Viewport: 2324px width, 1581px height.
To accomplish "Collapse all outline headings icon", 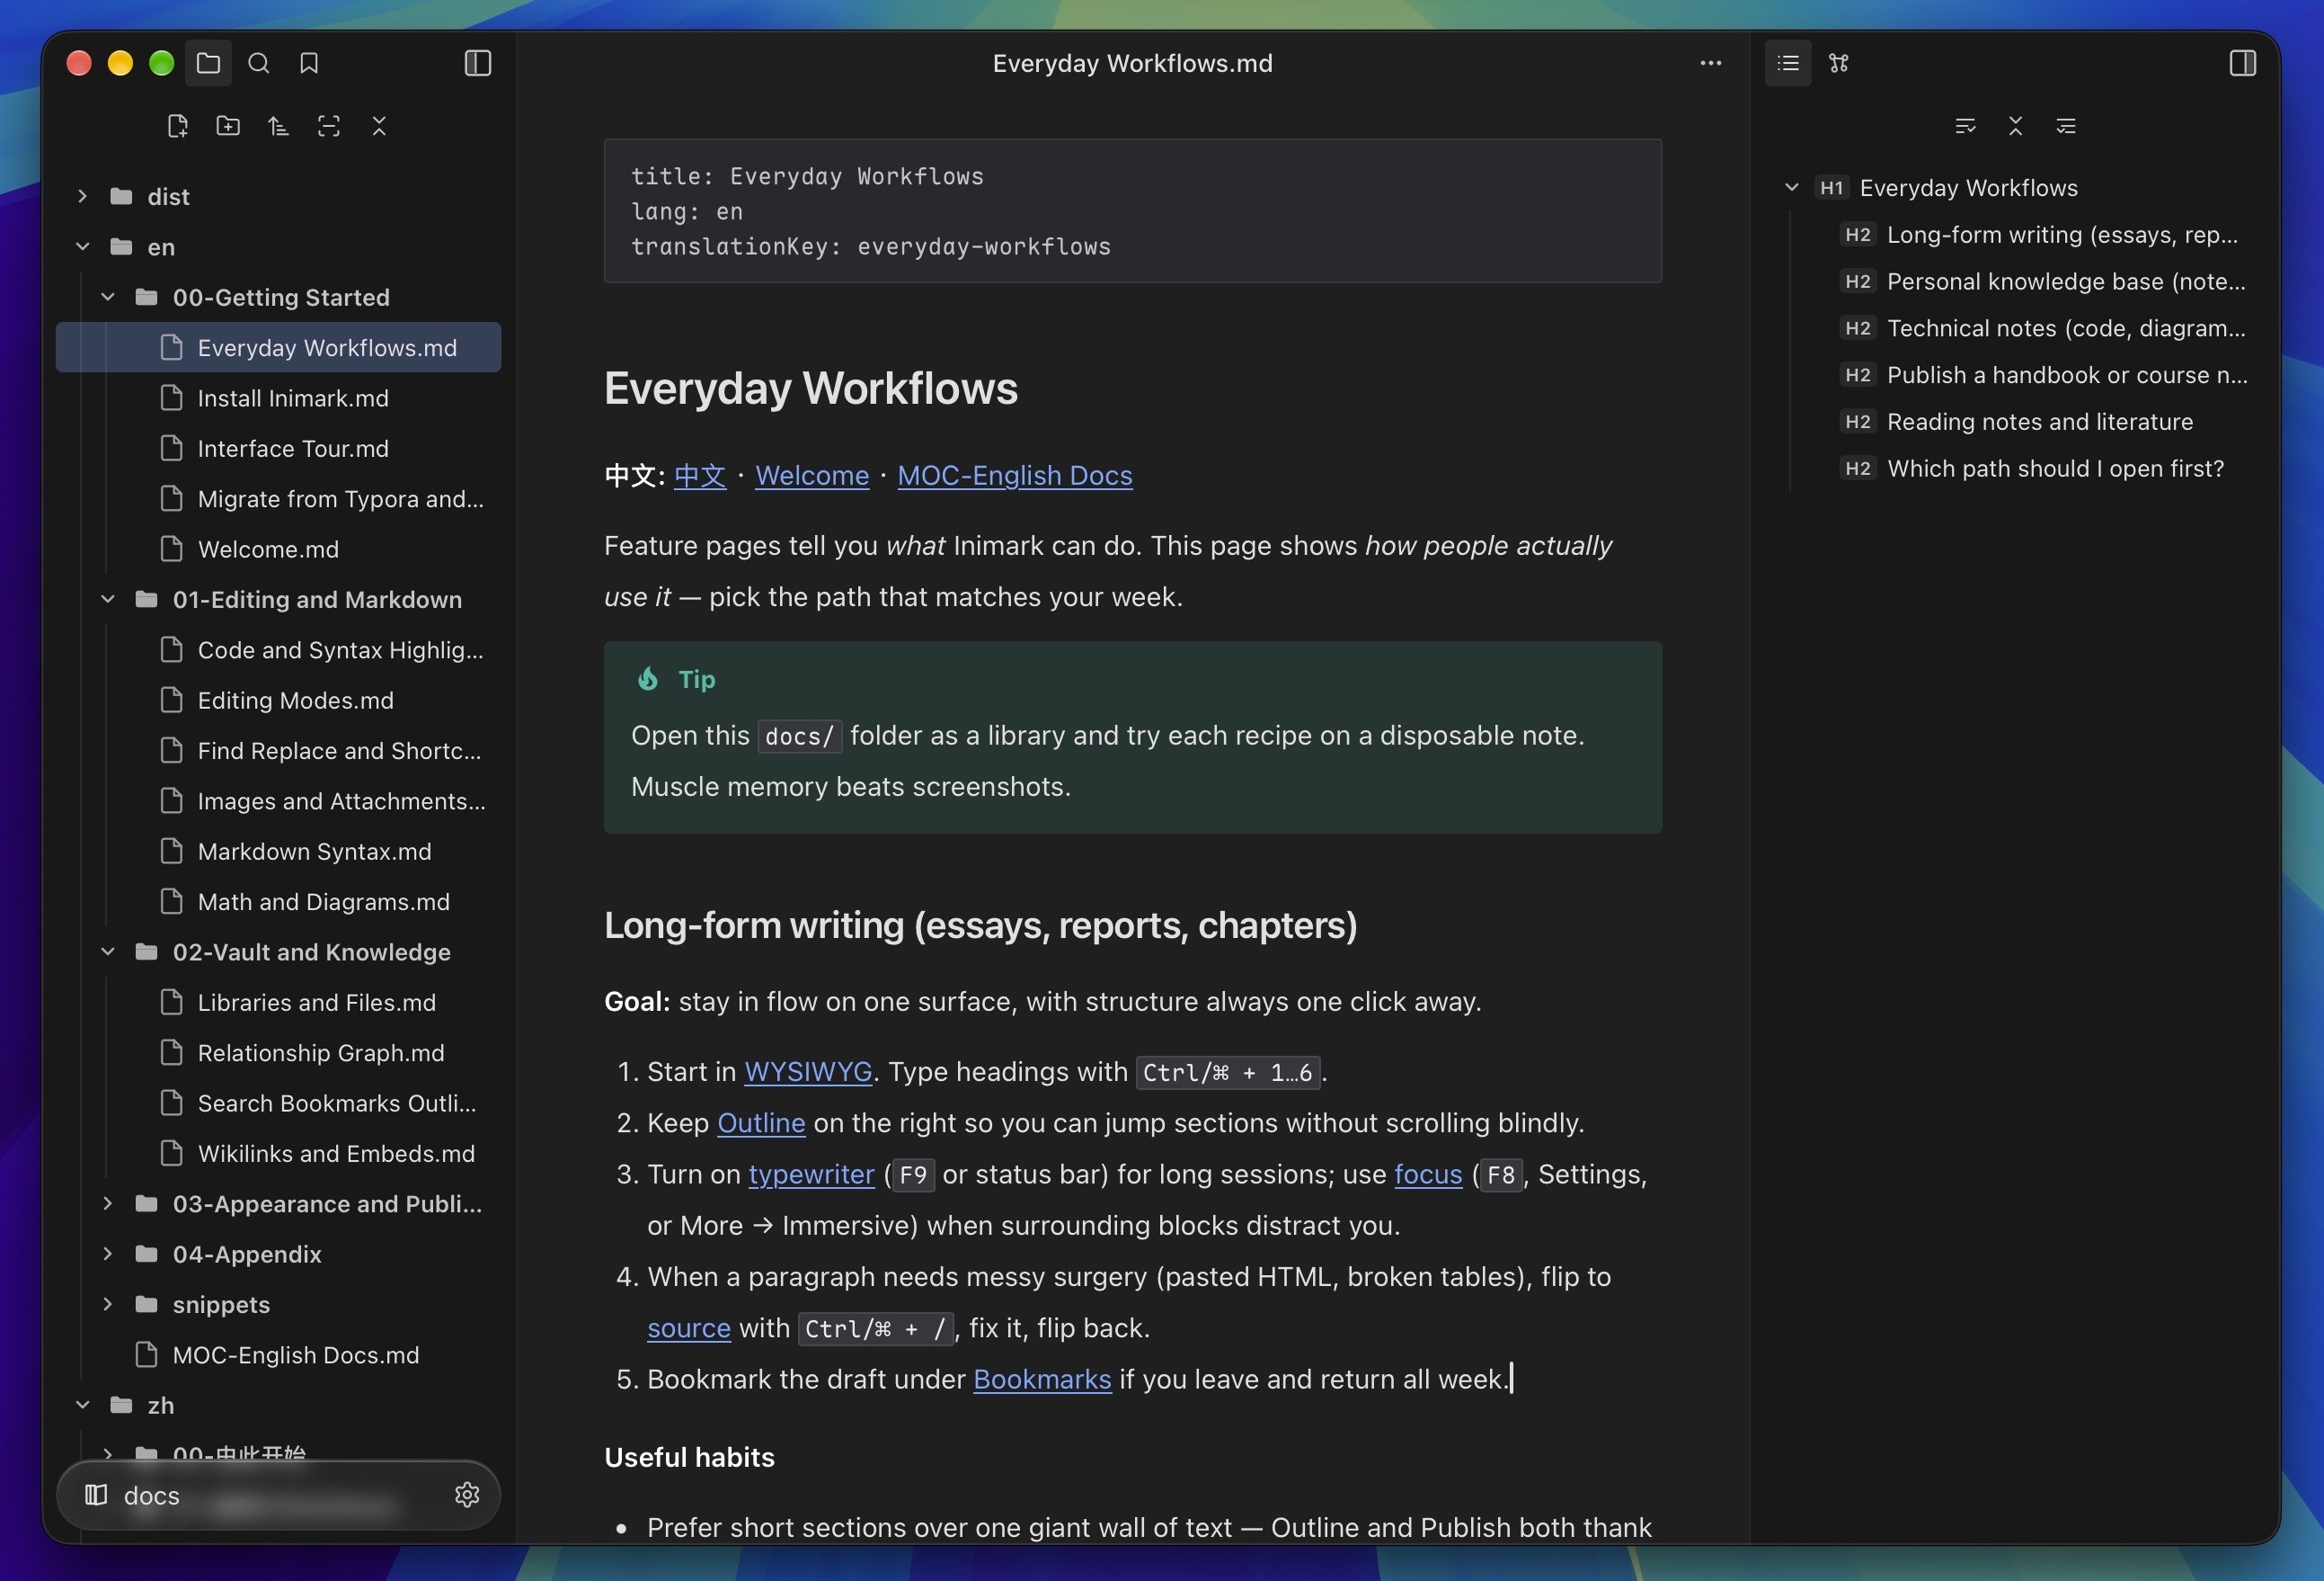I will 2016,126.
